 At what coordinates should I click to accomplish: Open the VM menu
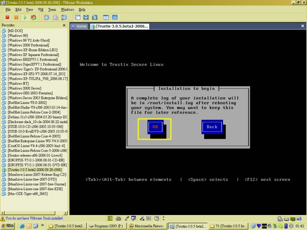tap(41, 10)
